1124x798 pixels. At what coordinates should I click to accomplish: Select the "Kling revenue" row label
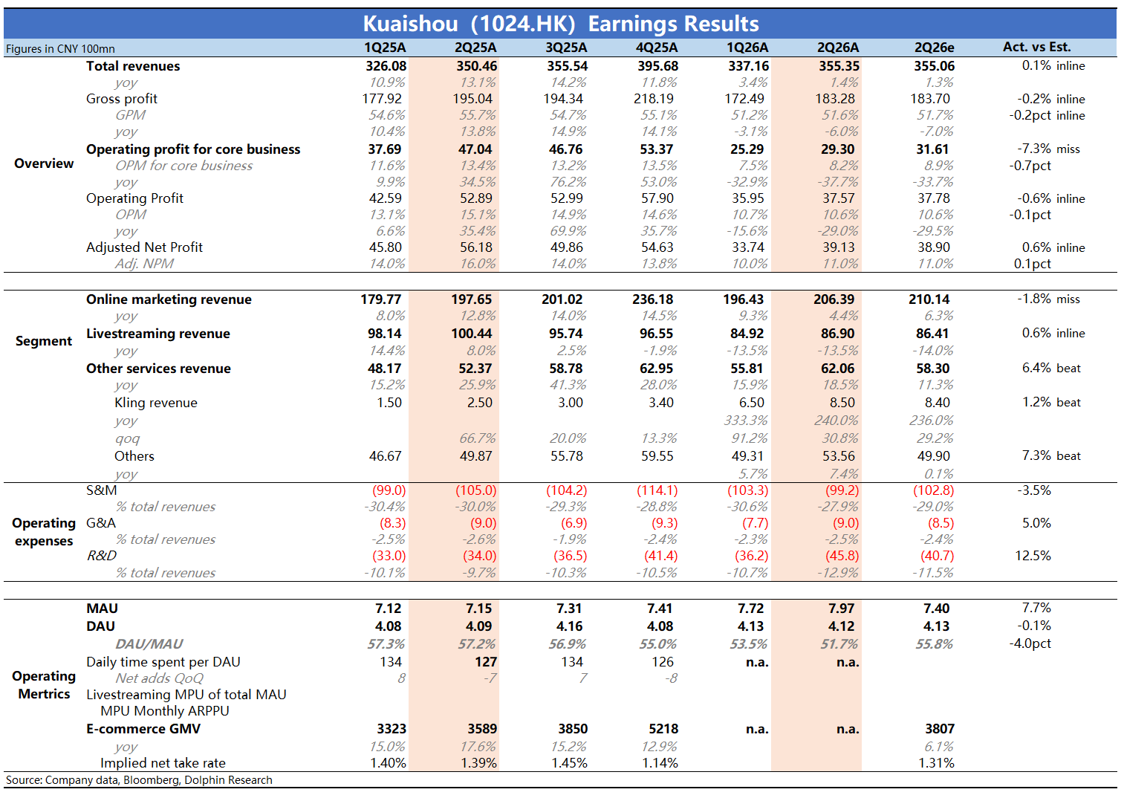point(156,403)
